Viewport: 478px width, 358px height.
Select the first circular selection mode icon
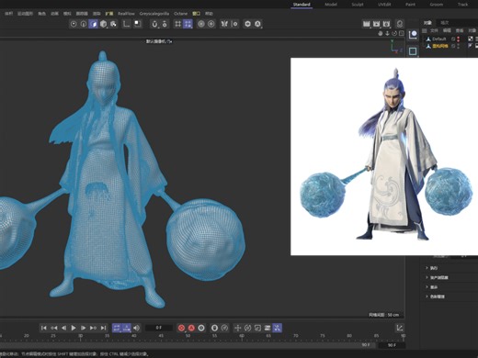point(74,24)
